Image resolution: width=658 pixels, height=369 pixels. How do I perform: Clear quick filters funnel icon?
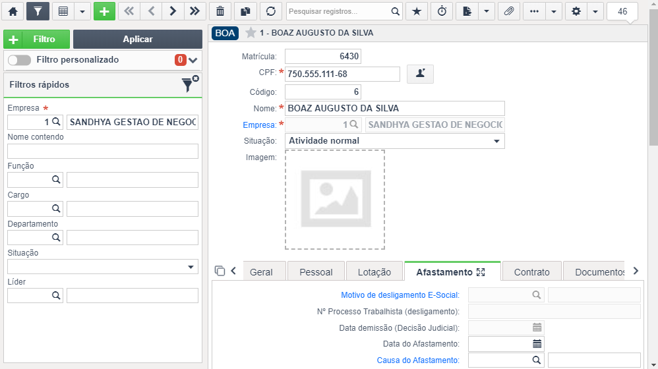[190, 84]
